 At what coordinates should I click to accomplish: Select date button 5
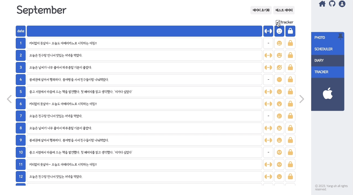[21, 92]
